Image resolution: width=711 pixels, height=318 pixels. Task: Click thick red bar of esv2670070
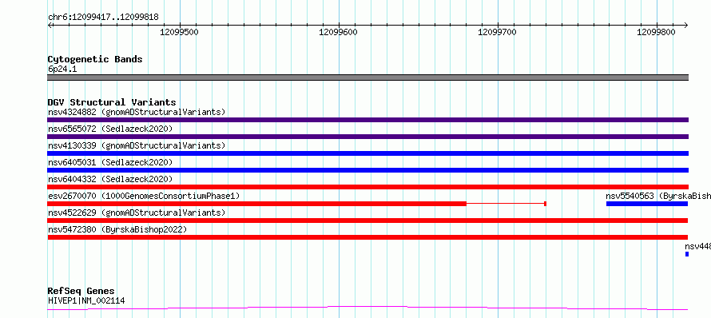coord(256,204)
